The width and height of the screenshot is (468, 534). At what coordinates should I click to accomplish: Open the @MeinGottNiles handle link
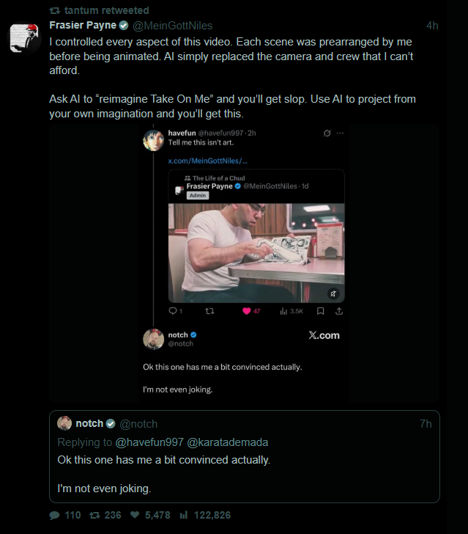(x=172, y=26)
